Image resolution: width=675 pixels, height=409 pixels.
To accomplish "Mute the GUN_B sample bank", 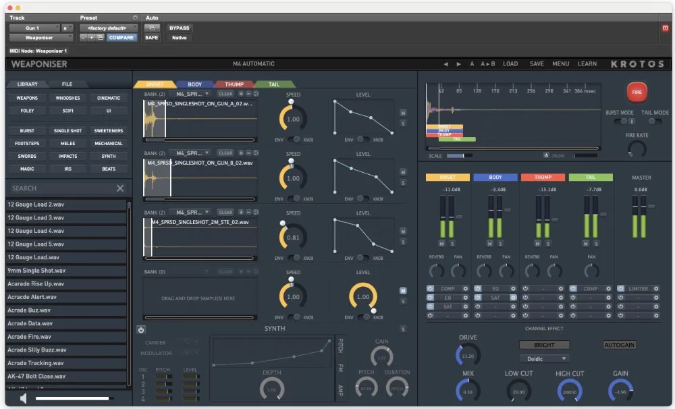I will tap(403, 172).
